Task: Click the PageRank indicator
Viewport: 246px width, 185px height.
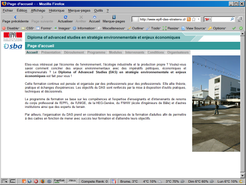Action: (59, 181)
